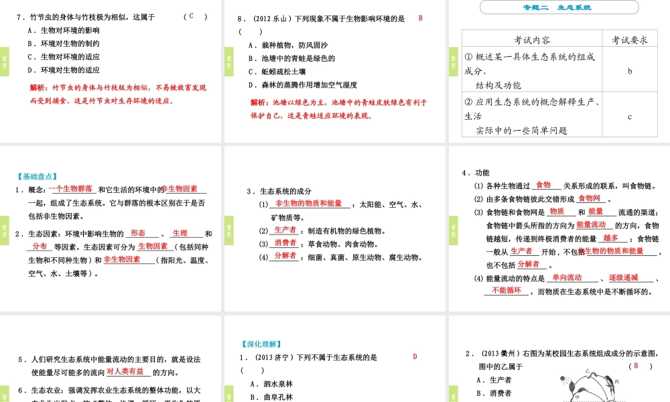Click the red answer 分解者 in item (4) 细菌、真菌

pyautogui.click(x=285, y=255)
